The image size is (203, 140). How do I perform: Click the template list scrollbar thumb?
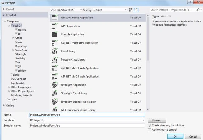[148, 39]
